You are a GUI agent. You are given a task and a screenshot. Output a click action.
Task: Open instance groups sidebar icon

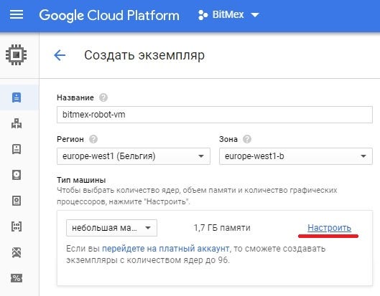(x=17, y=123)
